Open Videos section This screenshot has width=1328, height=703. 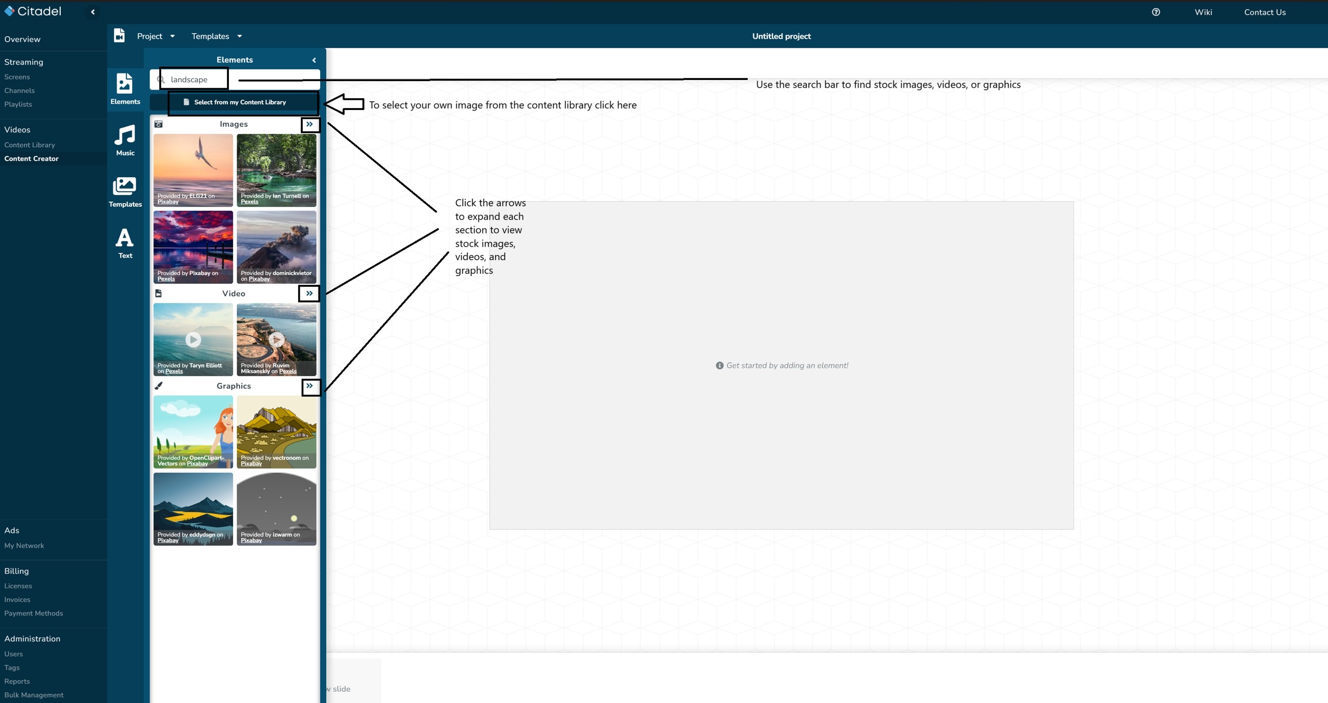(17, 130)
